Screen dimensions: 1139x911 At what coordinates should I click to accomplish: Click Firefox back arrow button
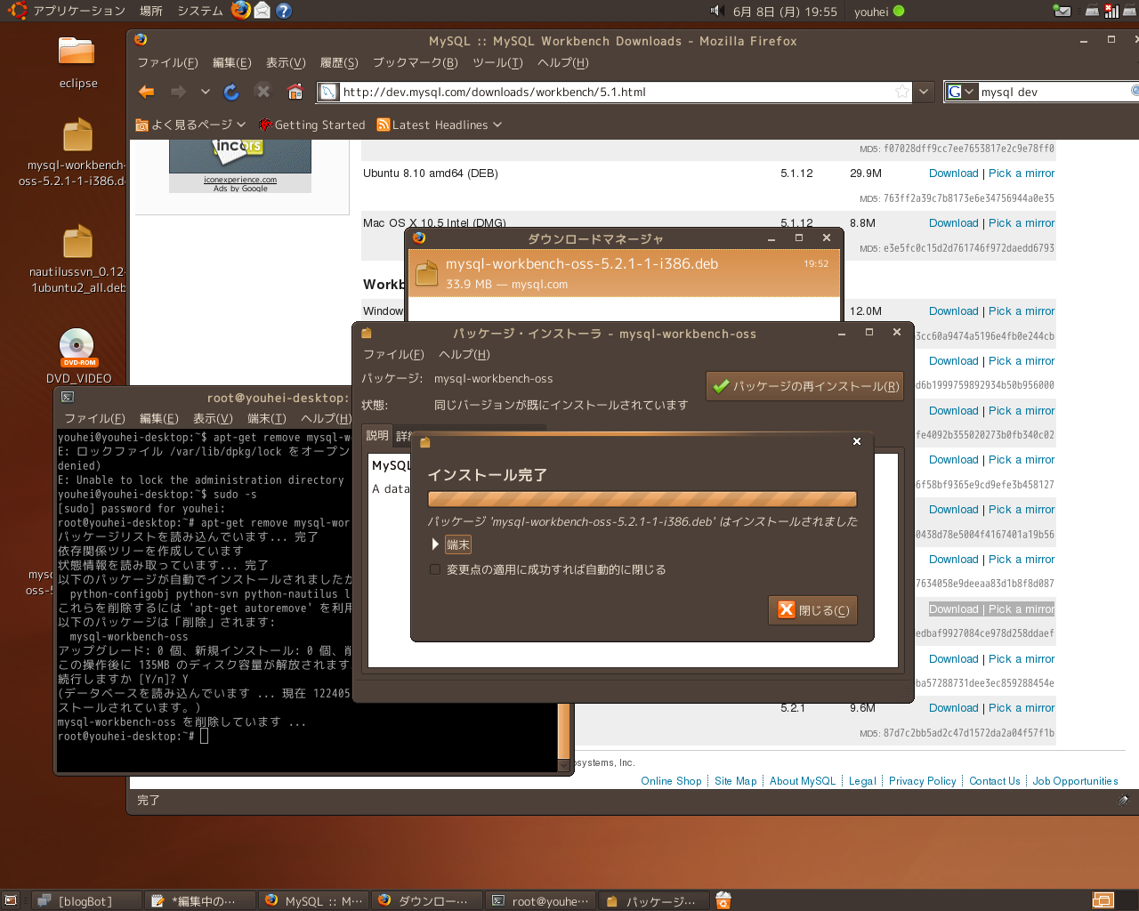point(147,92)
